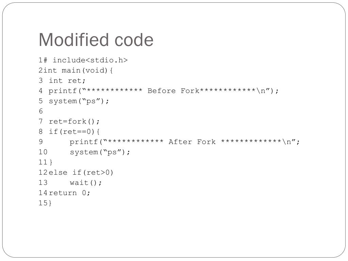Click the final closing brace on line 15
The height and width of the screenshot is (261, 348).
click(x=50, y=203)
